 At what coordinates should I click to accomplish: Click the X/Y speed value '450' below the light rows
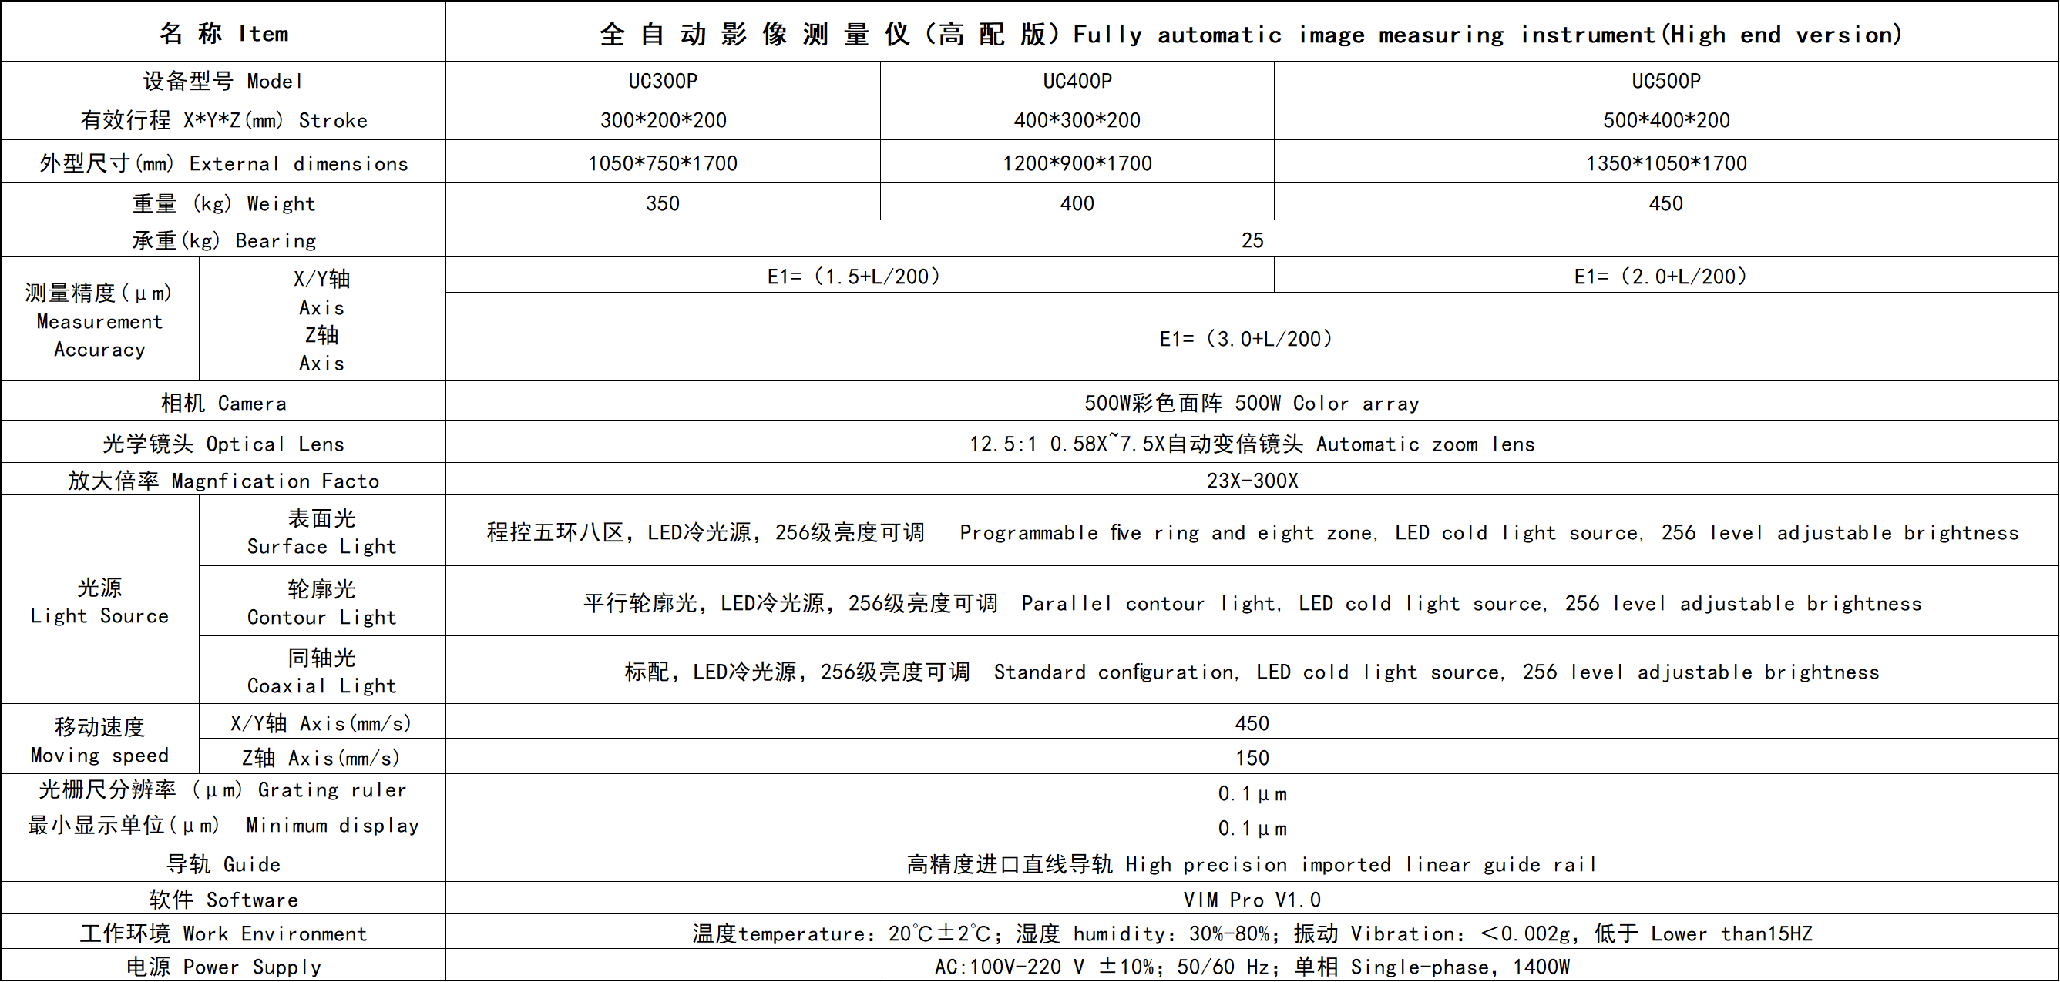(x=1252, y=723)
